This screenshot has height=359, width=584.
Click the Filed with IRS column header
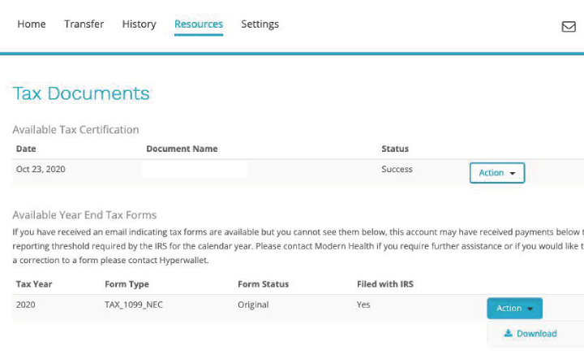click(x=384, y=284)
